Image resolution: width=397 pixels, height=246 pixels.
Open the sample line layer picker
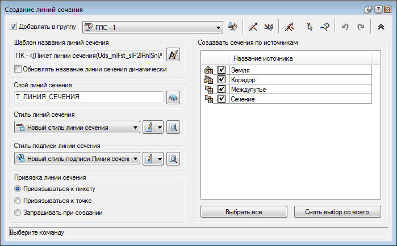[x=174, y=97]
